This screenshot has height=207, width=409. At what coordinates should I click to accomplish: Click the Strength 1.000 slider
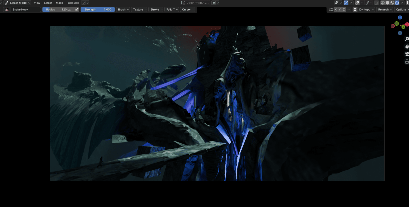[98, 9]
